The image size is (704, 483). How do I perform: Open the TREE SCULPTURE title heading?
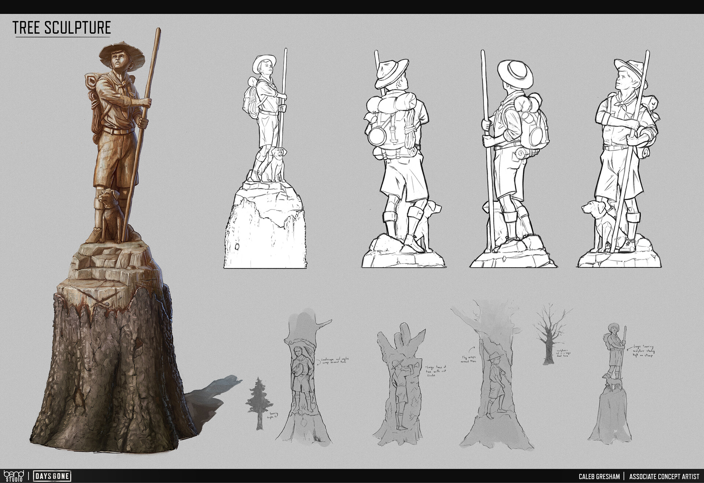(x=62, y=27)
